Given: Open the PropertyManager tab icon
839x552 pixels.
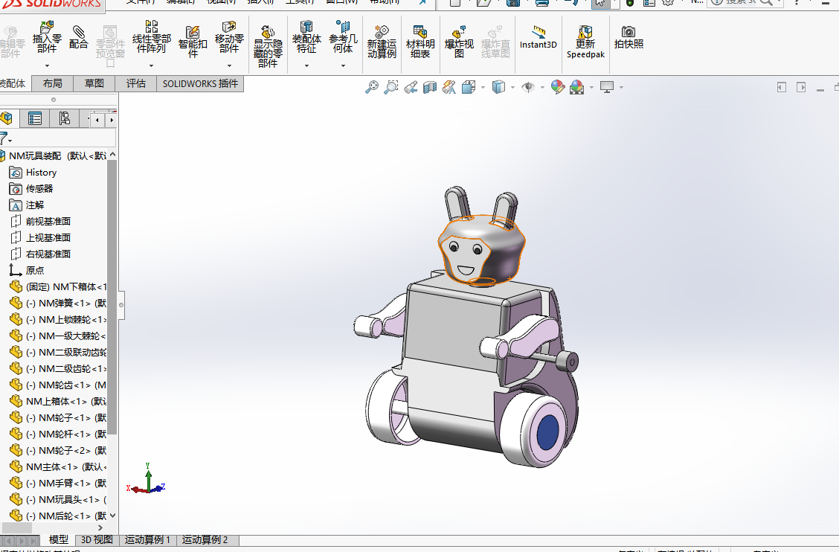Looking at the screenshot, I should 35,118.
